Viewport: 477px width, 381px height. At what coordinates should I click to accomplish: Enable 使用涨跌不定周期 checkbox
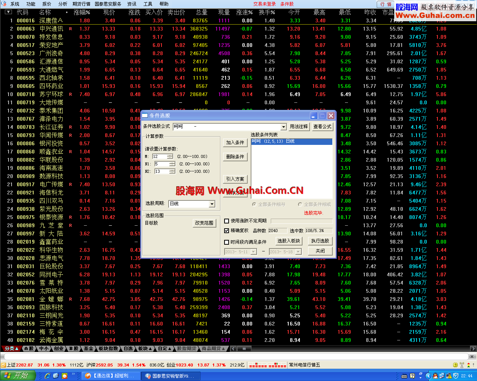[x=226, y=221]
